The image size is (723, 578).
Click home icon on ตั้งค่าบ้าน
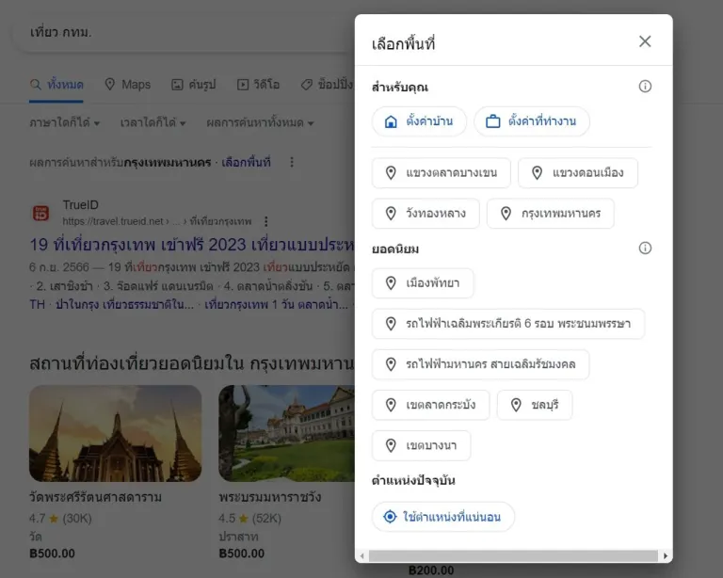(x=391, y=121)
